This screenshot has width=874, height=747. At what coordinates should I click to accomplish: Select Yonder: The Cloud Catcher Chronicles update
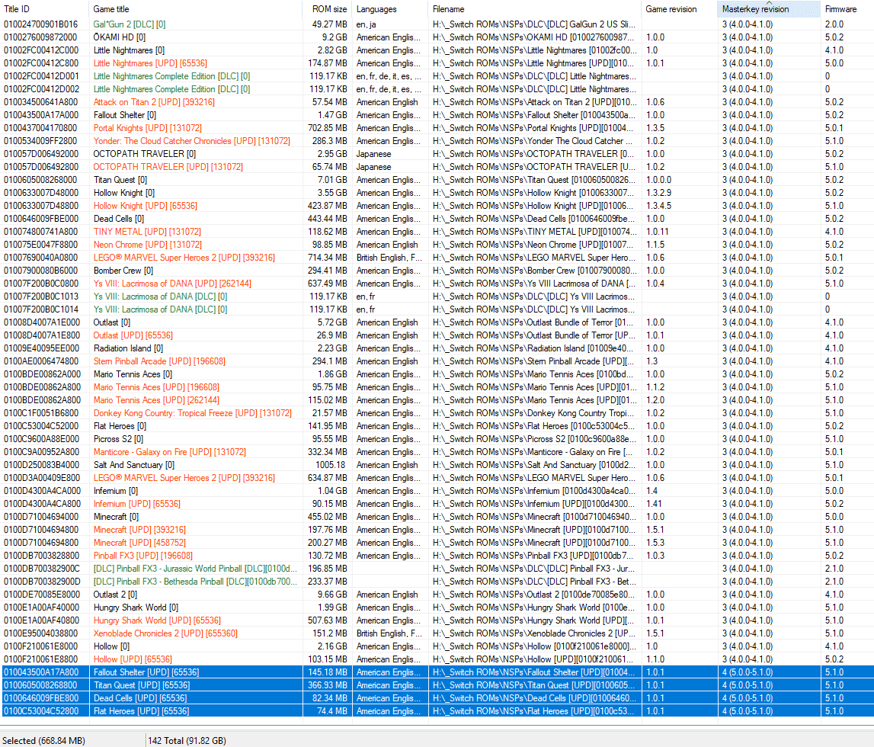(192, 141)
